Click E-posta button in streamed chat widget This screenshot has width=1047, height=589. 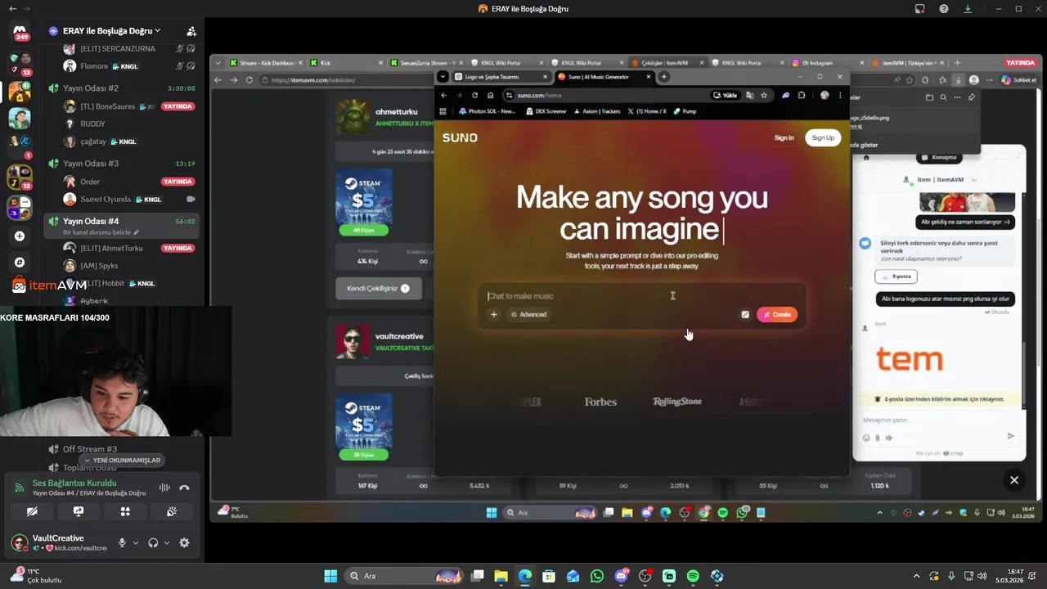[896, 277]
